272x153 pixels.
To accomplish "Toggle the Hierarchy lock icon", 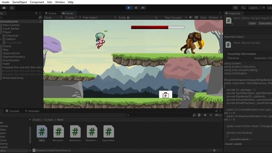I will [36, 13].
